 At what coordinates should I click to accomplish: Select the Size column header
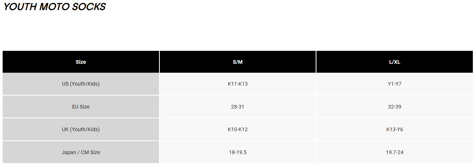(x=81, y=62)
